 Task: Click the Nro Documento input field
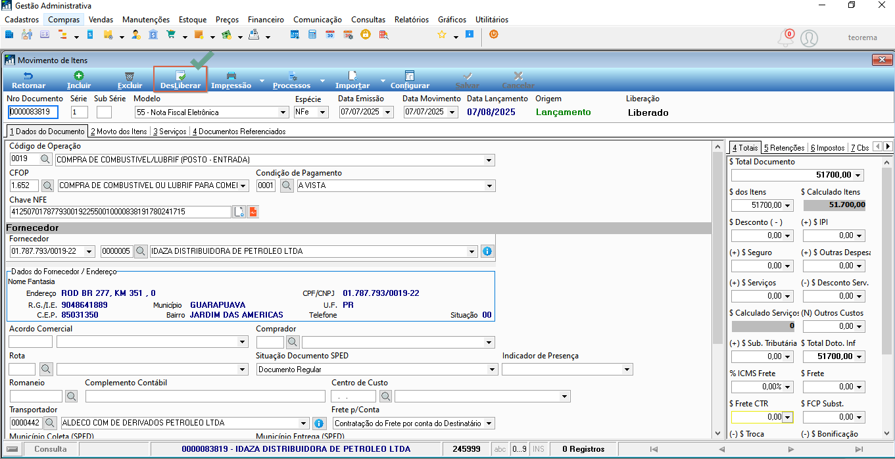click(34, 112)
